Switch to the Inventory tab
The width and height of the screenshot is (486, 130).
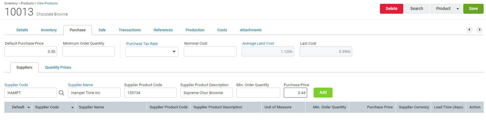click(49, 30)
